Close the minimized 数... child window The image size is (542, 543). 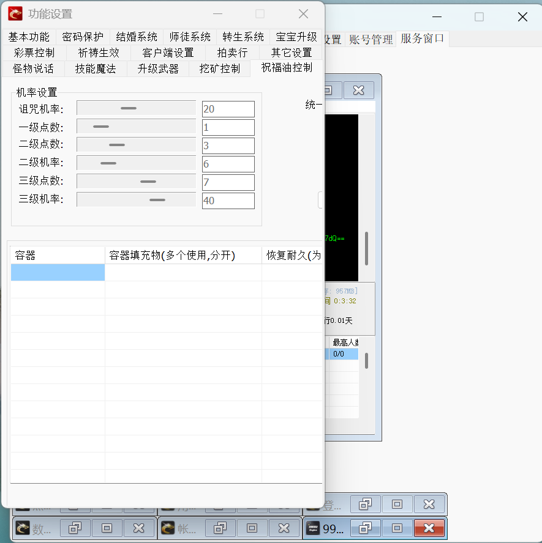(138, 528)
